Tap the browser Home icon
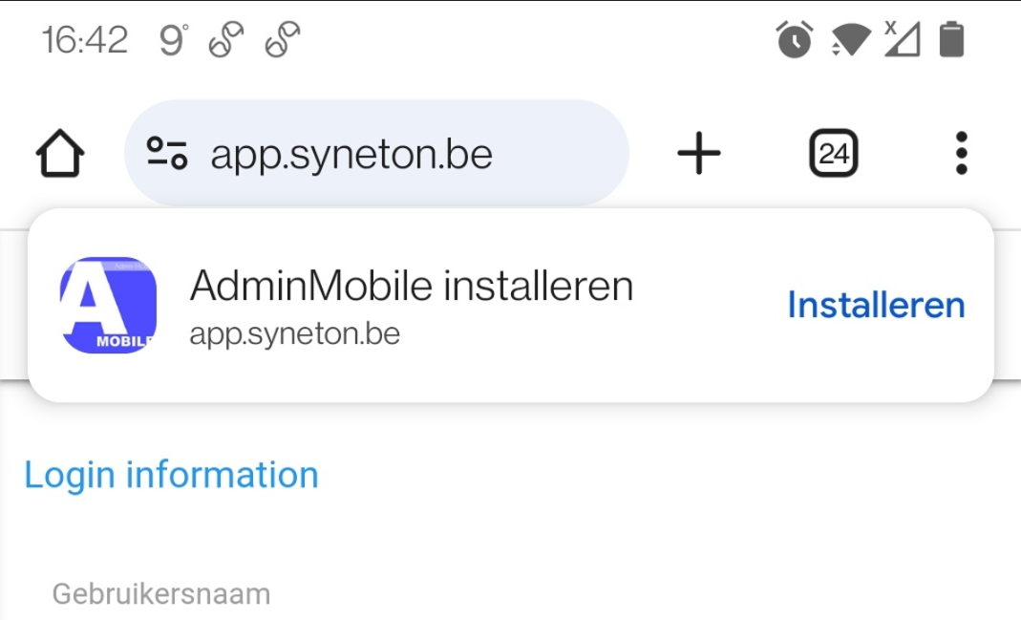1021x620 pixels. click(x=60, y=154)
